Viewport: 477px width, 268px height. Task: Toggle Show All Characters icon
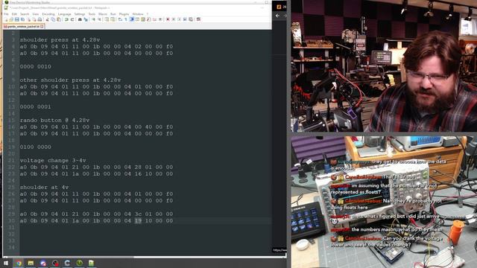[x=126, y=19]
